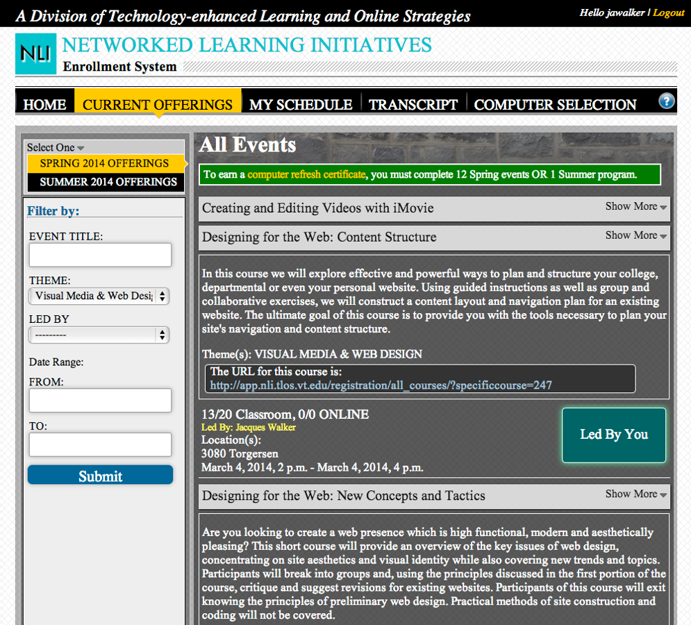This screenshot has width=691, height=625.
Task: Click the Led By You button
Action: pos(614,435)
